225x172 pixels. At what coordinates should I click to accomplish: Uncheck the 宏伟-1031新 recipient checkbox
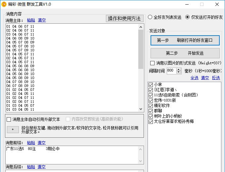click(x=151, y=100)
